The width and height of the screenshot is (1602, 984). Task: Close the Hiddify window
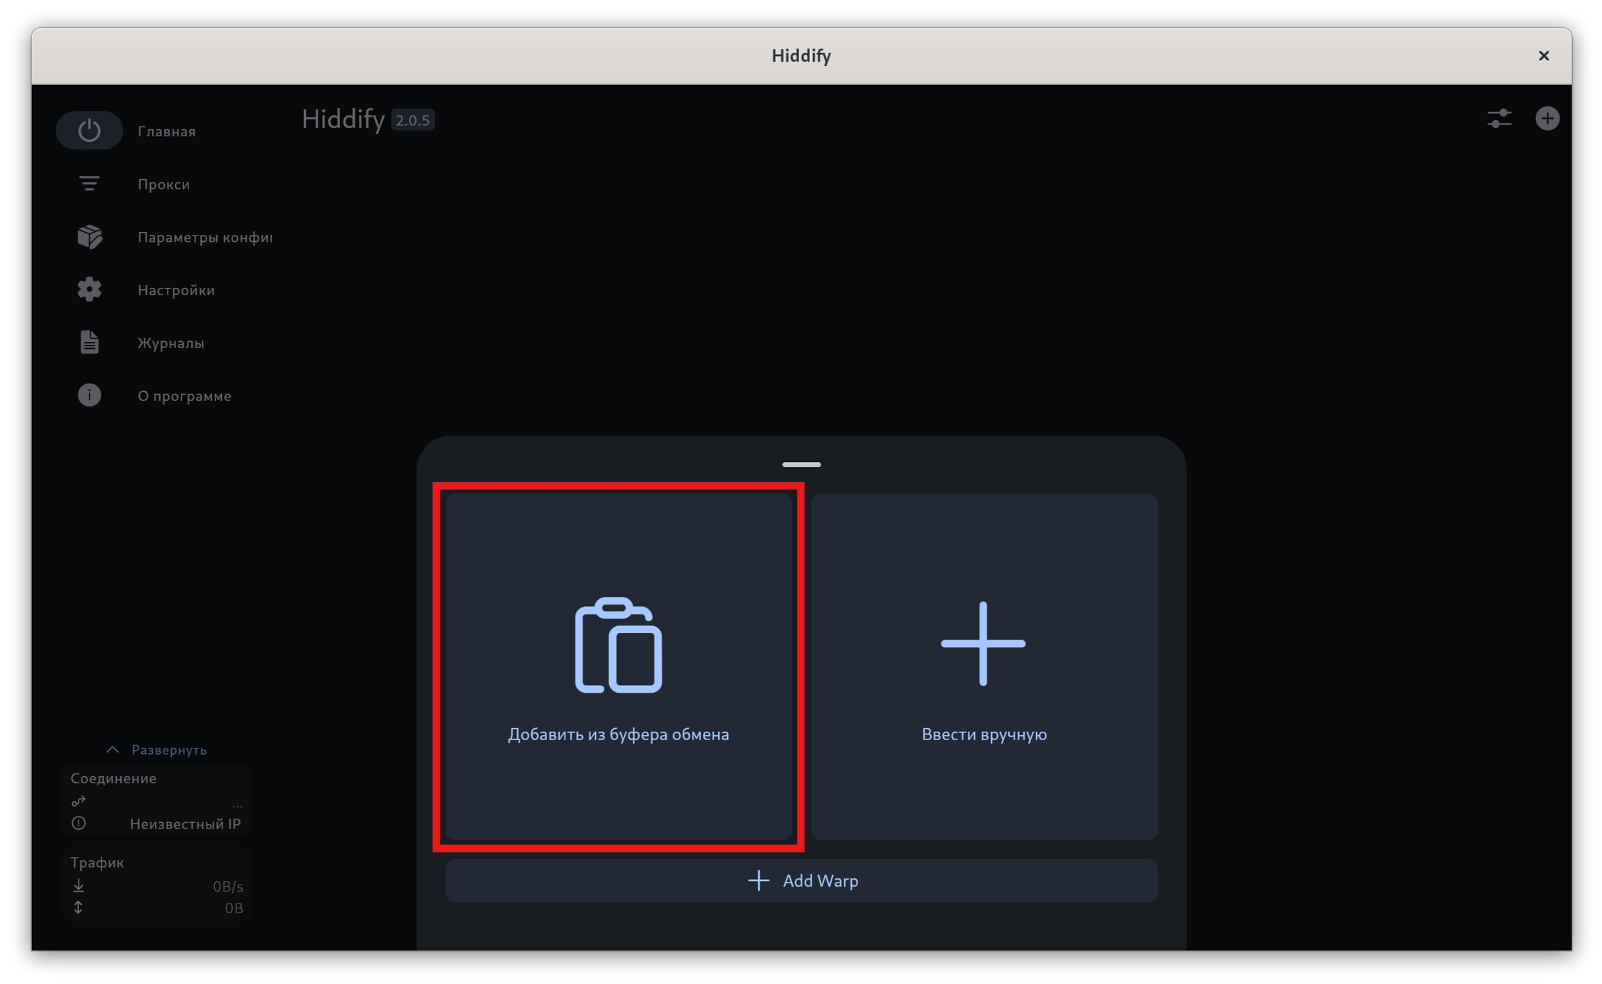click(1544, 56)
